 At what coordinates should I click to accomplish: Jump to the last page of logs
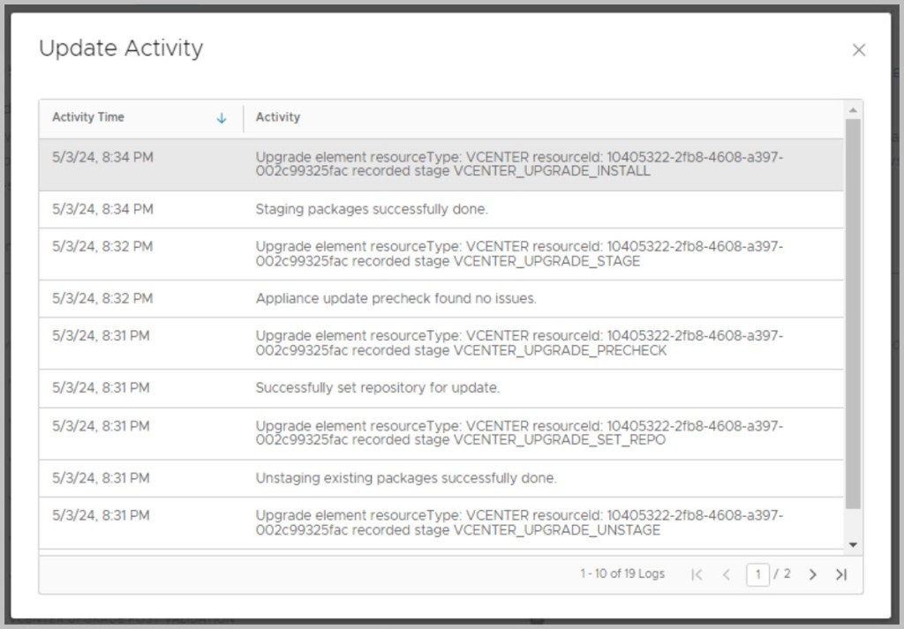pyautogui.click(x=841, y=574)
